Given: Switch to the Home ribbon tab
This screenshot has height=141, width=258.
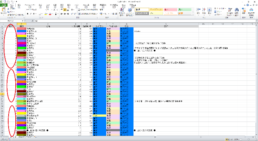Looking at the screenshot, I should [x=12, y=5].
